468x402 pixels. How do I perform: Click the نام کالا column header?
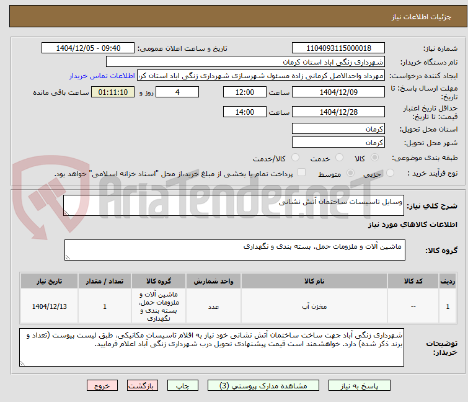(x=314, y=281)
